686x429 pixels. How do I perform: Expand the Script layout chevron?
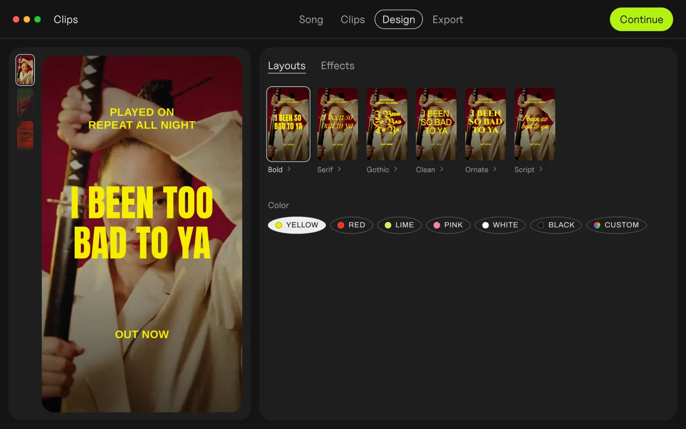[x=540, y=169]
